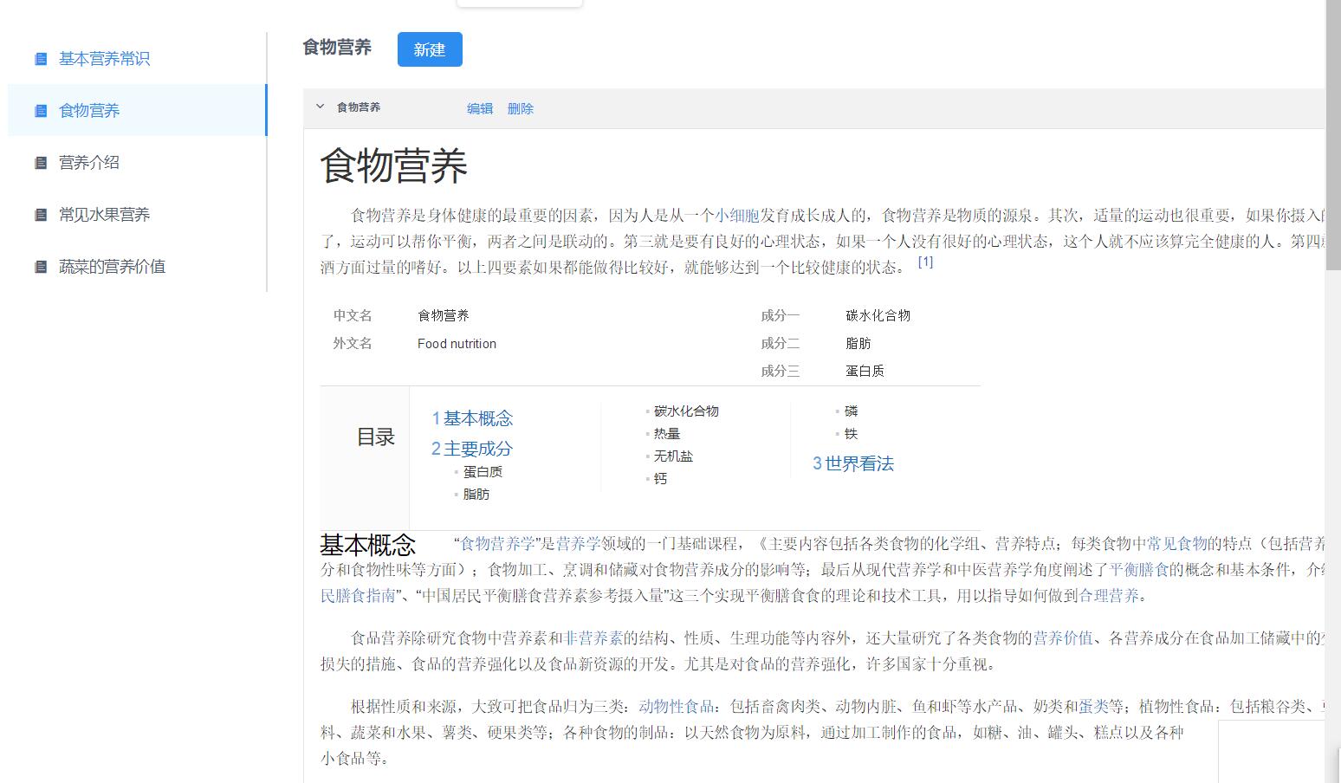The width and height of the screenshot is (1341, 783).
Task: Open the 碳水化合物 contents entry
Action: point(686,411)
